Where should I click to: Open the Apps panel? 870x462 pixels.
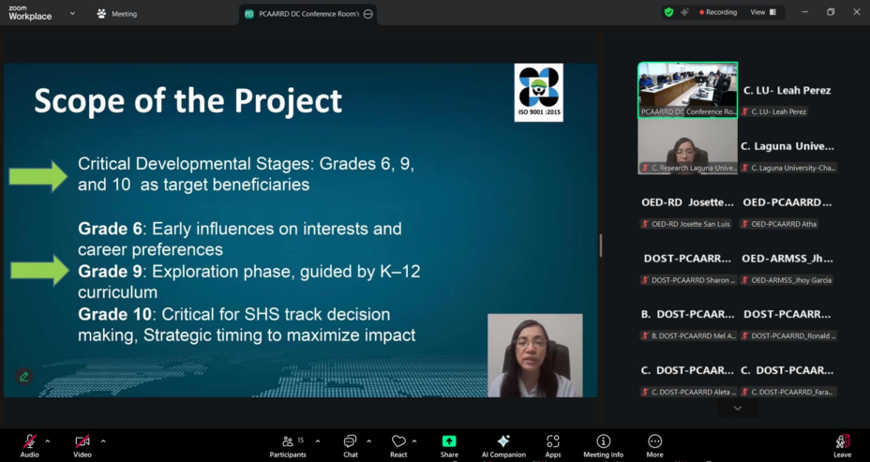[553, 446]
